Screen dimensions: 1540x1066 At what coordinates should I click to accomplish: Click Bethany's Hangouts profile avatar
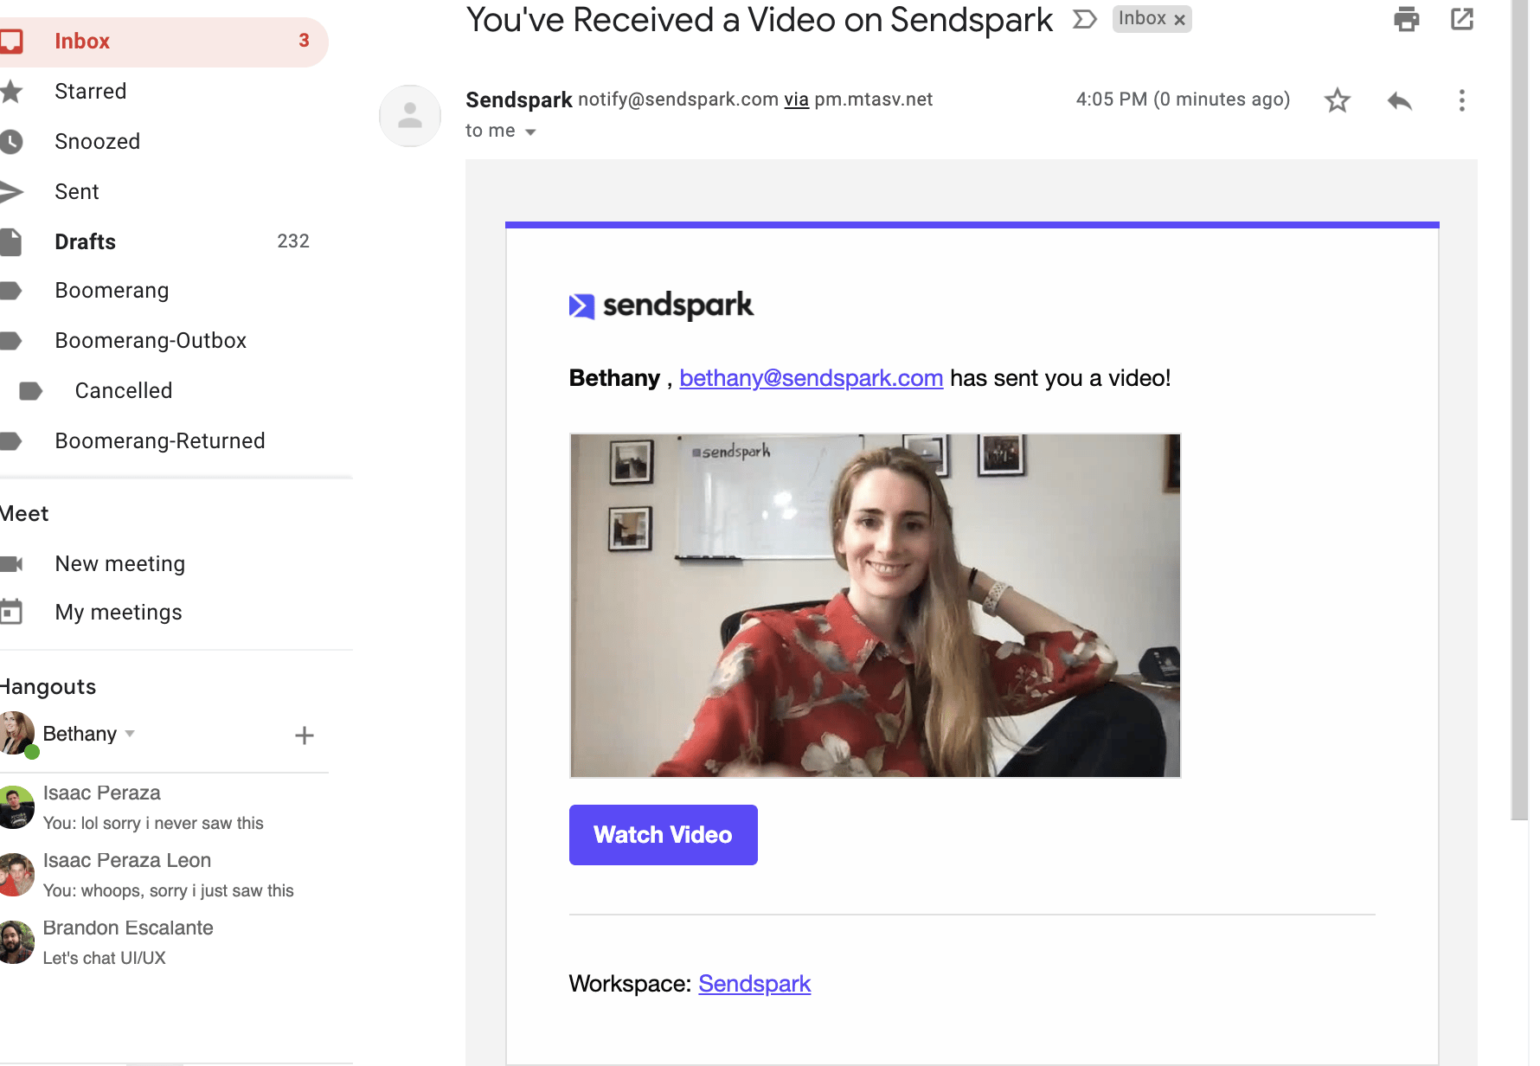click(16, 734)
